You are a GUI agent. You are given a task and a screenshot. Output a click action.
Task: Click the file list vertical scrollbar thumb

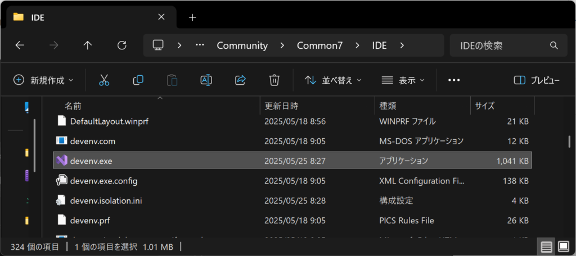(569, 141)
